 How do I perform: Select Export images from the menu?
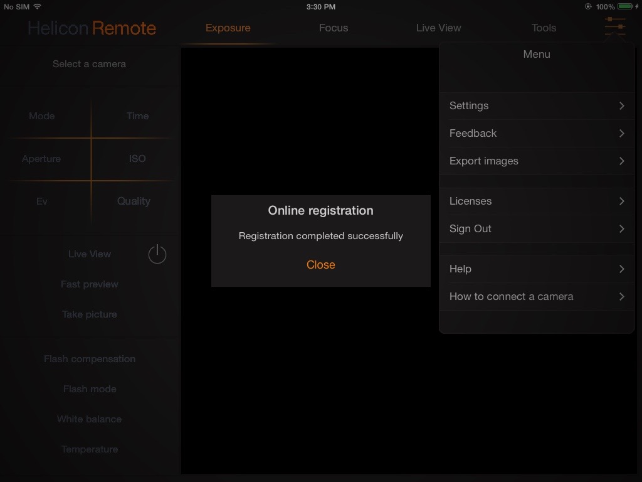[483, 161]
